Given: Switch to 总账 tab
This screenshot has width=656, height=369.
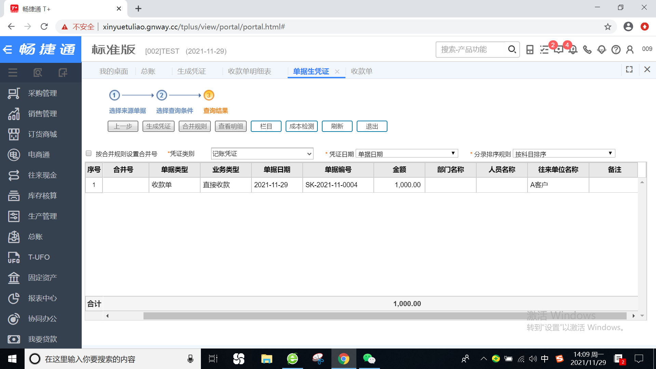Looking at the screenshot, I should point(148,71).
